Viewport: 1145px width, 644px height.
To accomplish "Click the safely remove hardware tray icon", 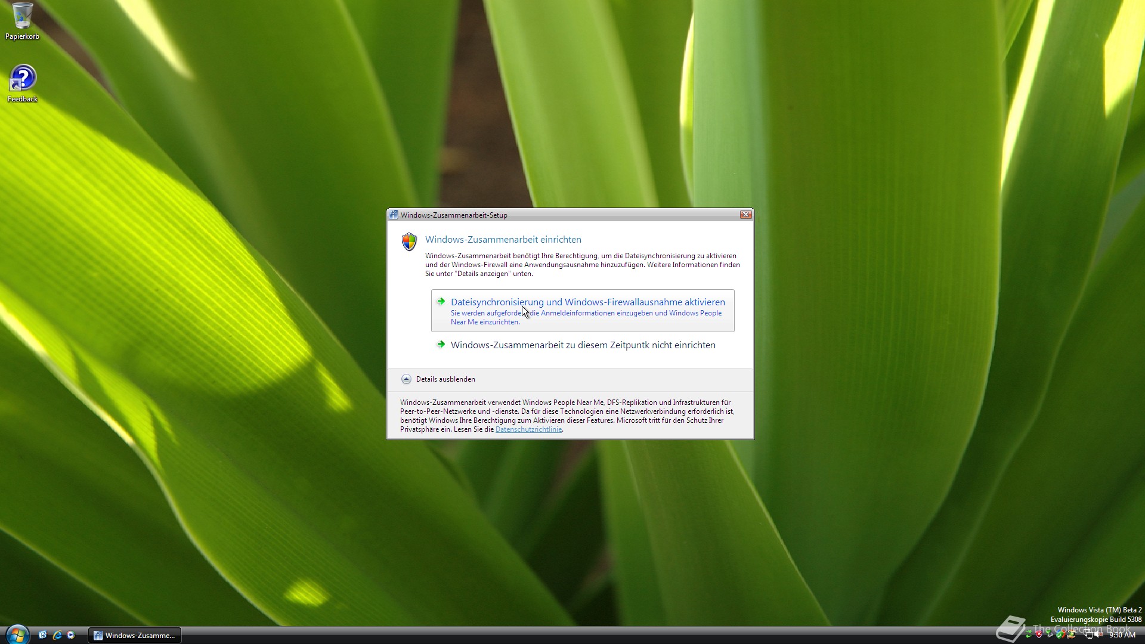I will 1050,634.
